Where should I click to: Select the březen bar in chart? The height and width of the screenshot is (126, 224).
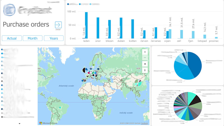coord(109,29)
